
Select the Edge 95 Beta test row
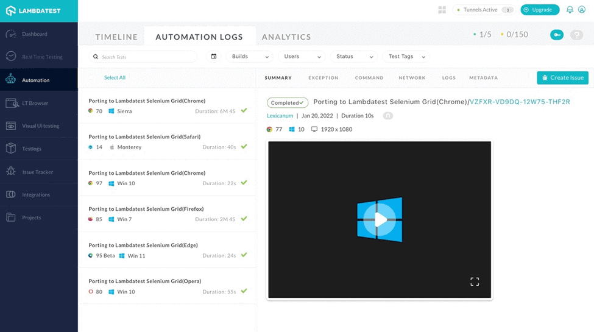pyautogui.click(x=167, y=250)
